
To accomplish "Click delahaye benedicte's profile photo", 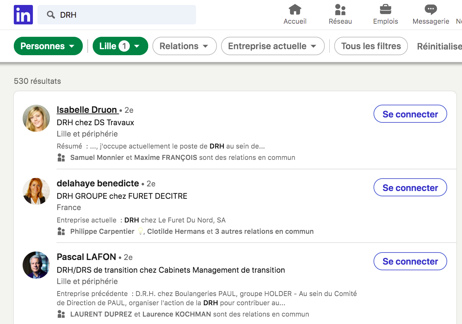I will (x=36, y=191).
